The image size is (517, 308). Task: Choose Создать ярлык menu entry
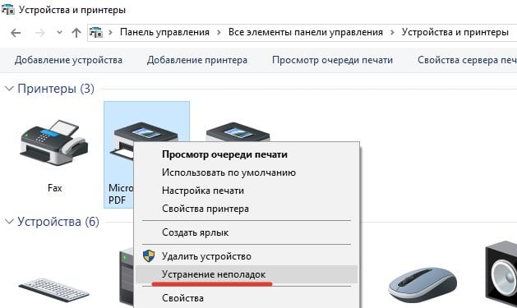click(195, 232)
